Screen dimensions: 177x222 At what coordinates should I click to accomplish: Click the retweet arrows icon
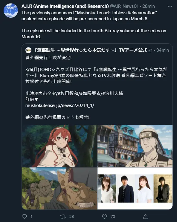click(63, 216)
